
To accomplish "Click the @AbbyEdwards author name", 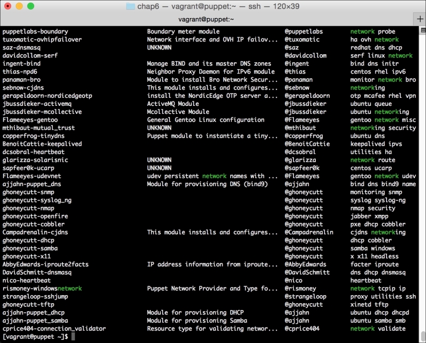I will pos(305,264).
